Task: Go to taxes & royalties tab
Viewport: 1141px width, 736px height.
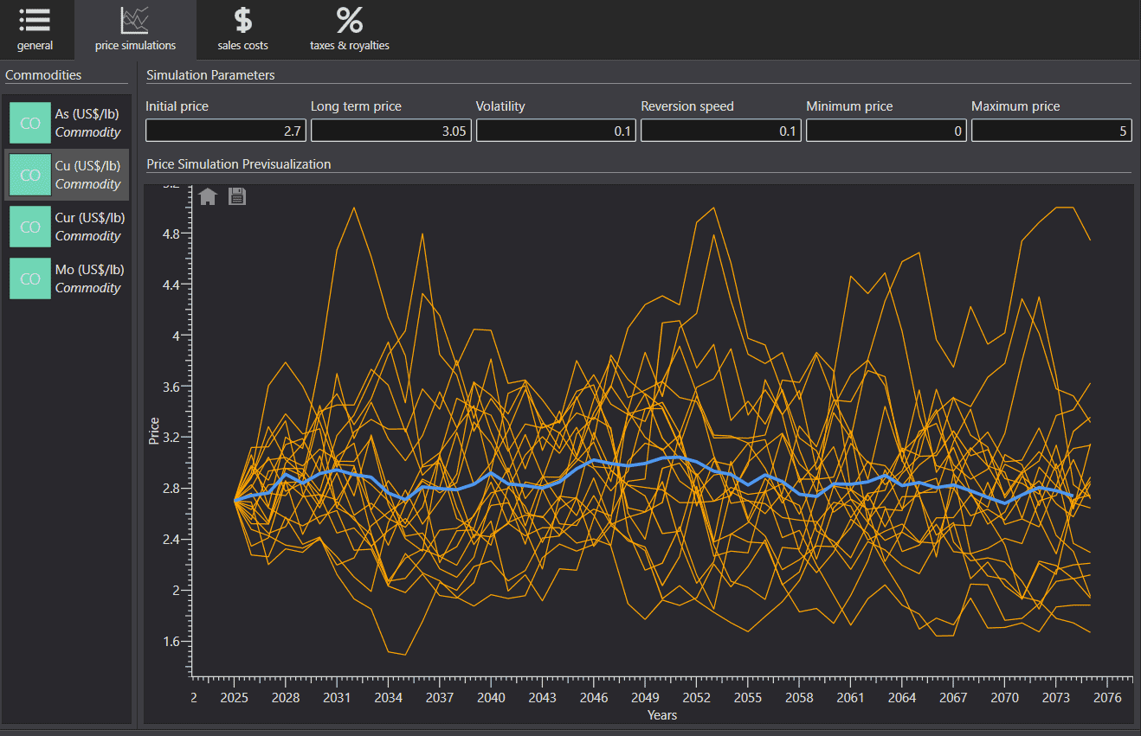Action: pyautogui.click(x=350, y=29)
